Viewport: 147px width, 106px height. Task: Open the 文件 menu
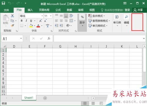click(x=6, y=10)
